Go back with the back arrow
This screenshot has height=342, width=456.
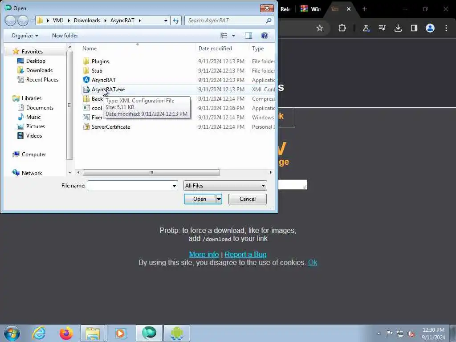[x=10, y=20]
